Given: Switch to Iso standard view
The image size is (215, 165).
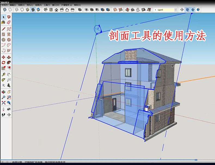Looking at the screenshot, I should [x=45, y=10].
